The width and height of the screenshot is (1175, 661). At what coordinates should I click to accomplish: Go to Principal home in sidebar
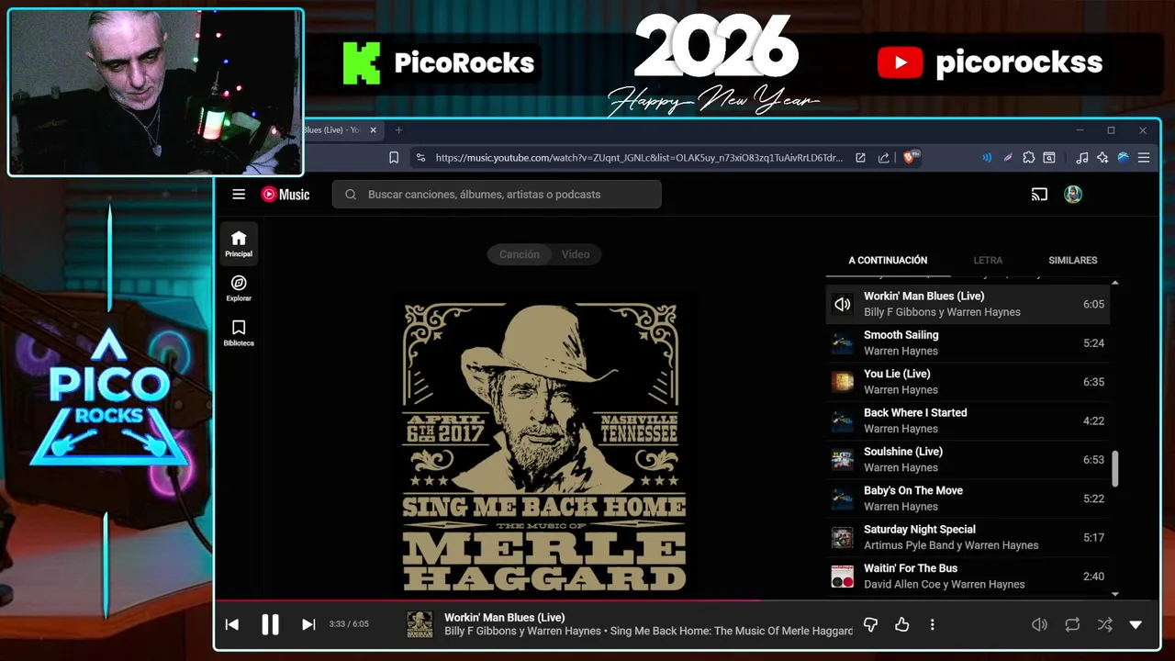pos(239,243)
